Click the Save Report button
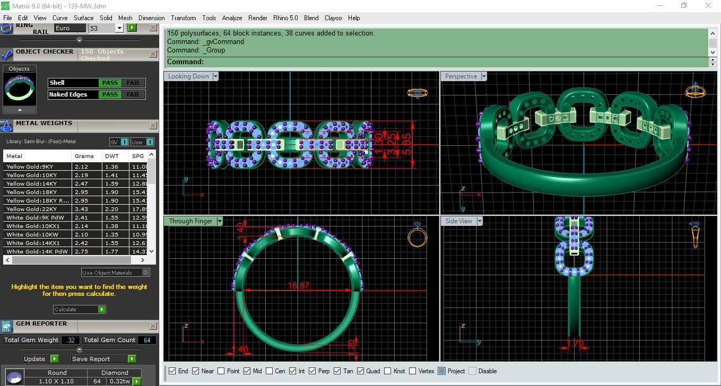Screen dimensions: 721x386 (99, 359)
